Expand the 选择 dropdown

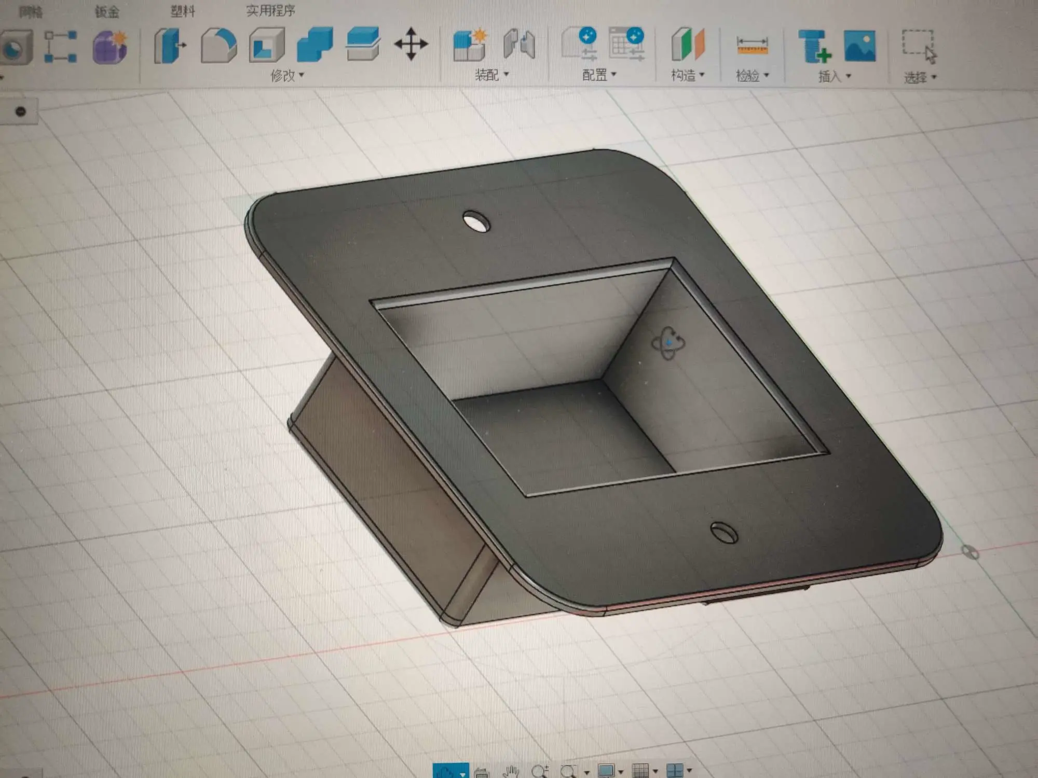click(x=920, y=77)
